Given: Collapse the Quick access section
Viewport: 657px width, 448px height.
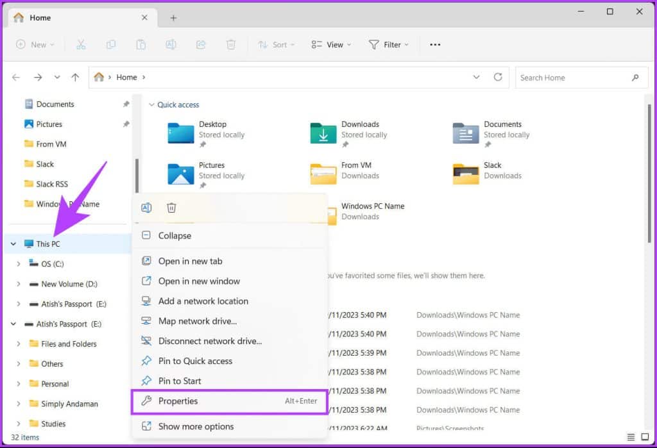Looking at the screenshot, I should (x=151, y=105).
